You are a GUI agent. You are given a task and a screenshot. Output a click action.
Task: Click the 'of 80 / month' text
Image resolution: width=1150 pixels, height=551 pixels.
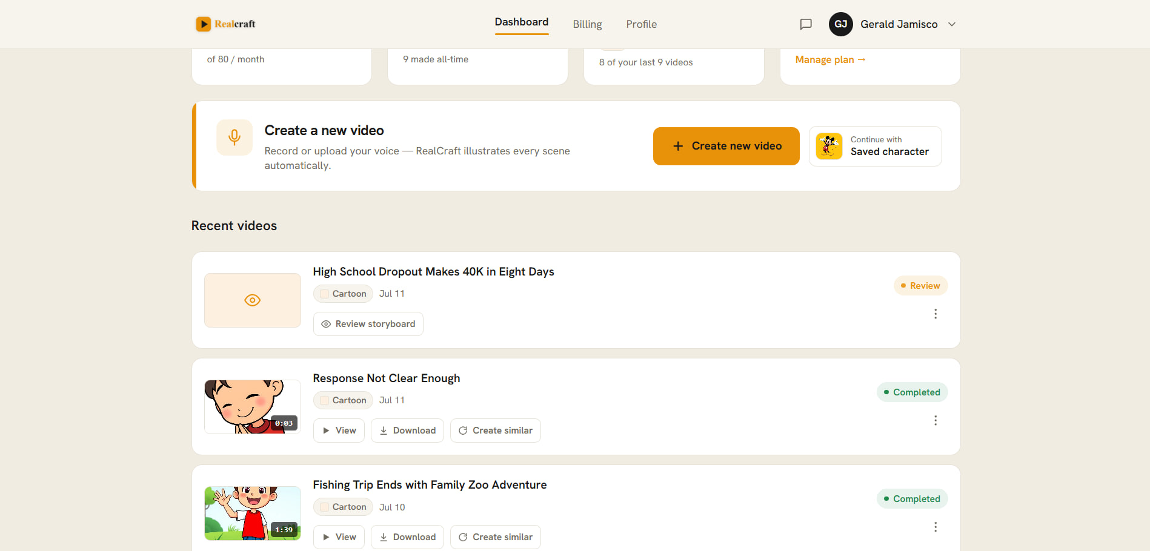pos(236,59)
